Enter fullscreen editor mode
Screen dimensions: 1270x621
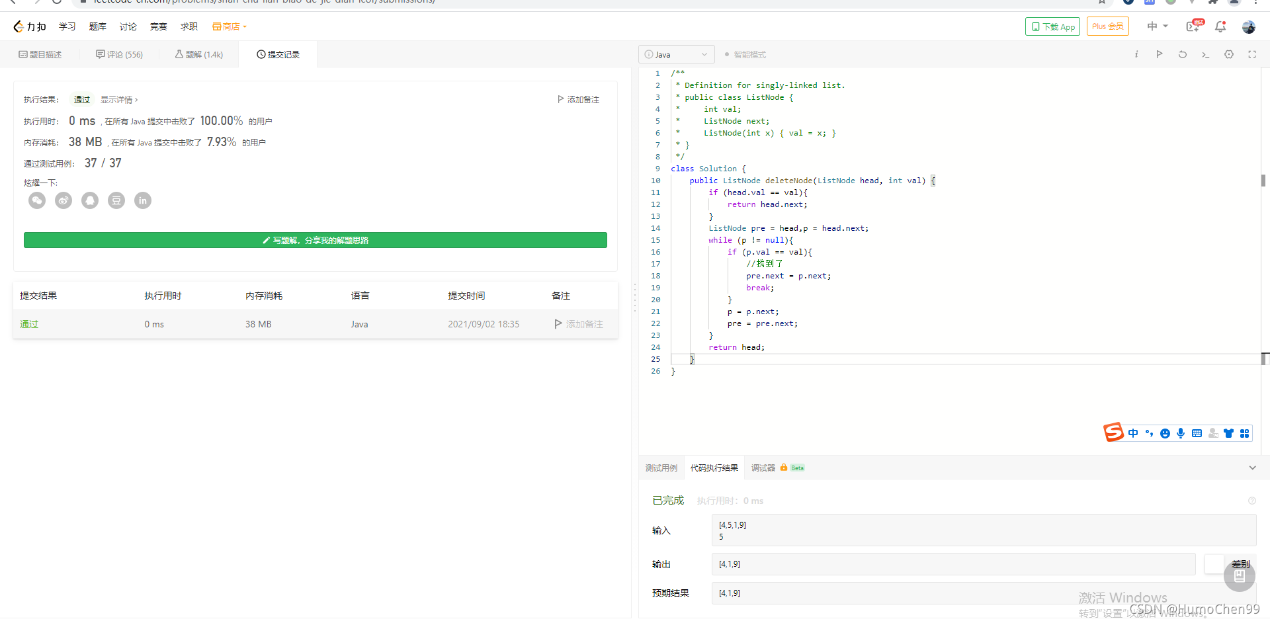pos(1252,54)
